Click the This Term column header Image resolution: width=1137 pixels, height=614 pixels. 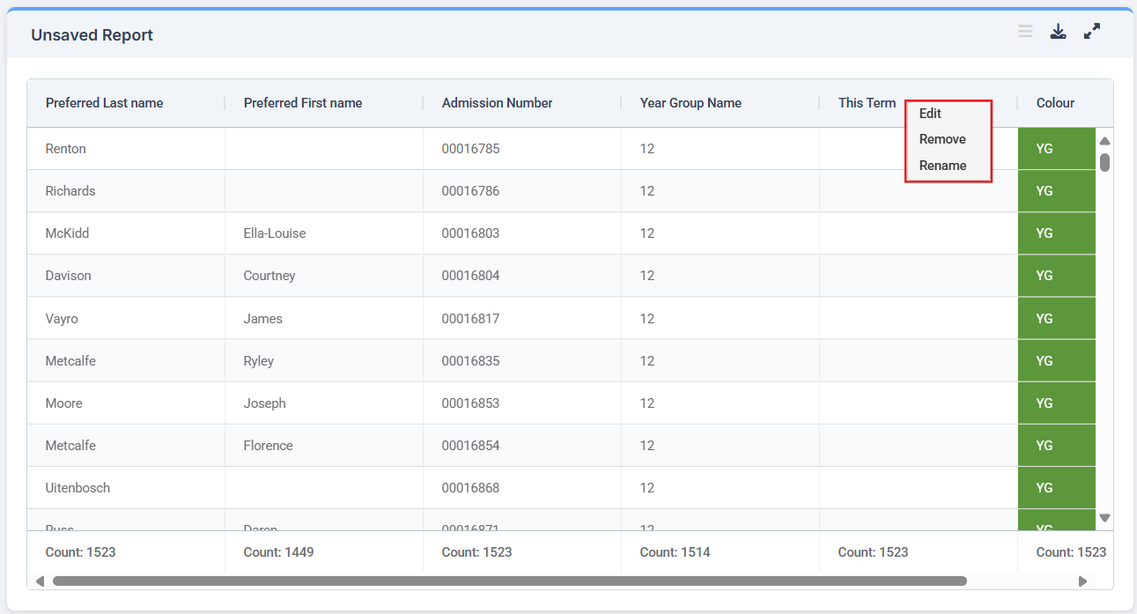click(866, 103)
